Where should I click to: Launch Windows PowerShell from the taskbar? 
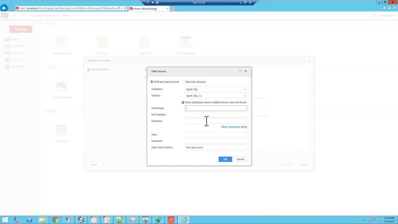tap(30, 220)
